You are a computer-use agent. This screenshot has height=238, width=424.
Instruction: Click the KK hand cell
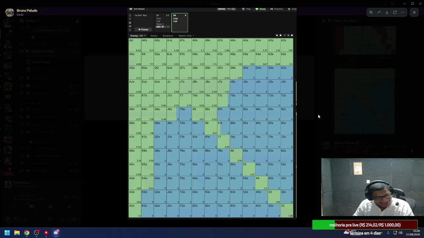(147, 59)
